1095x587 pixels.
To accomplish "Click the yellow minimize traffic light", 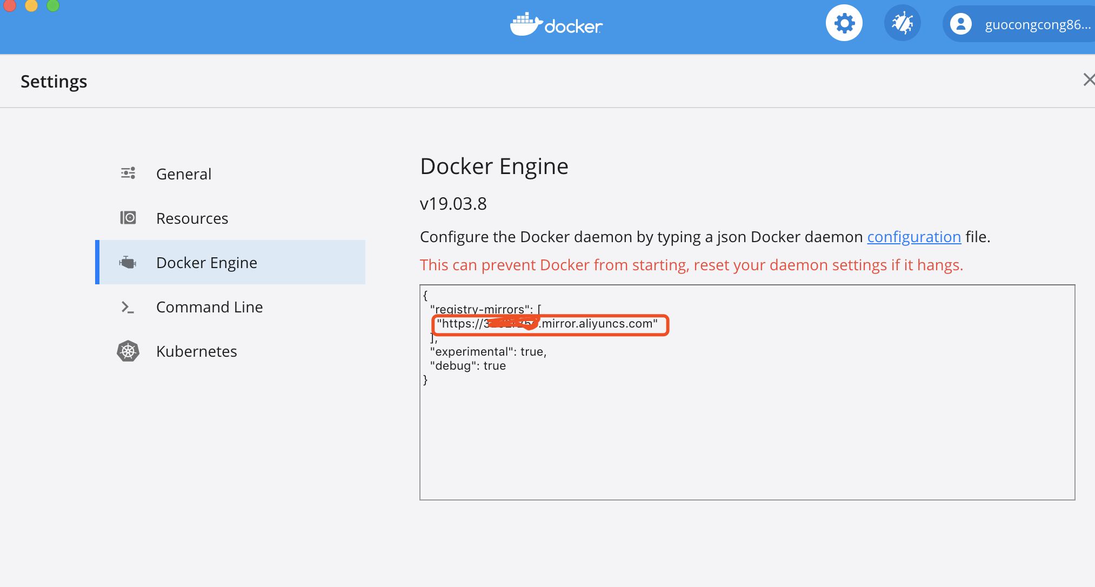I will coord(31,6).
